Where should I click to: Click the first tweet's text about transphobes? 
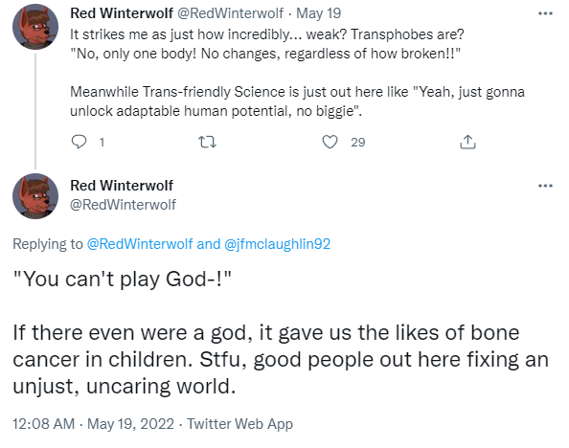coord(297,73)
